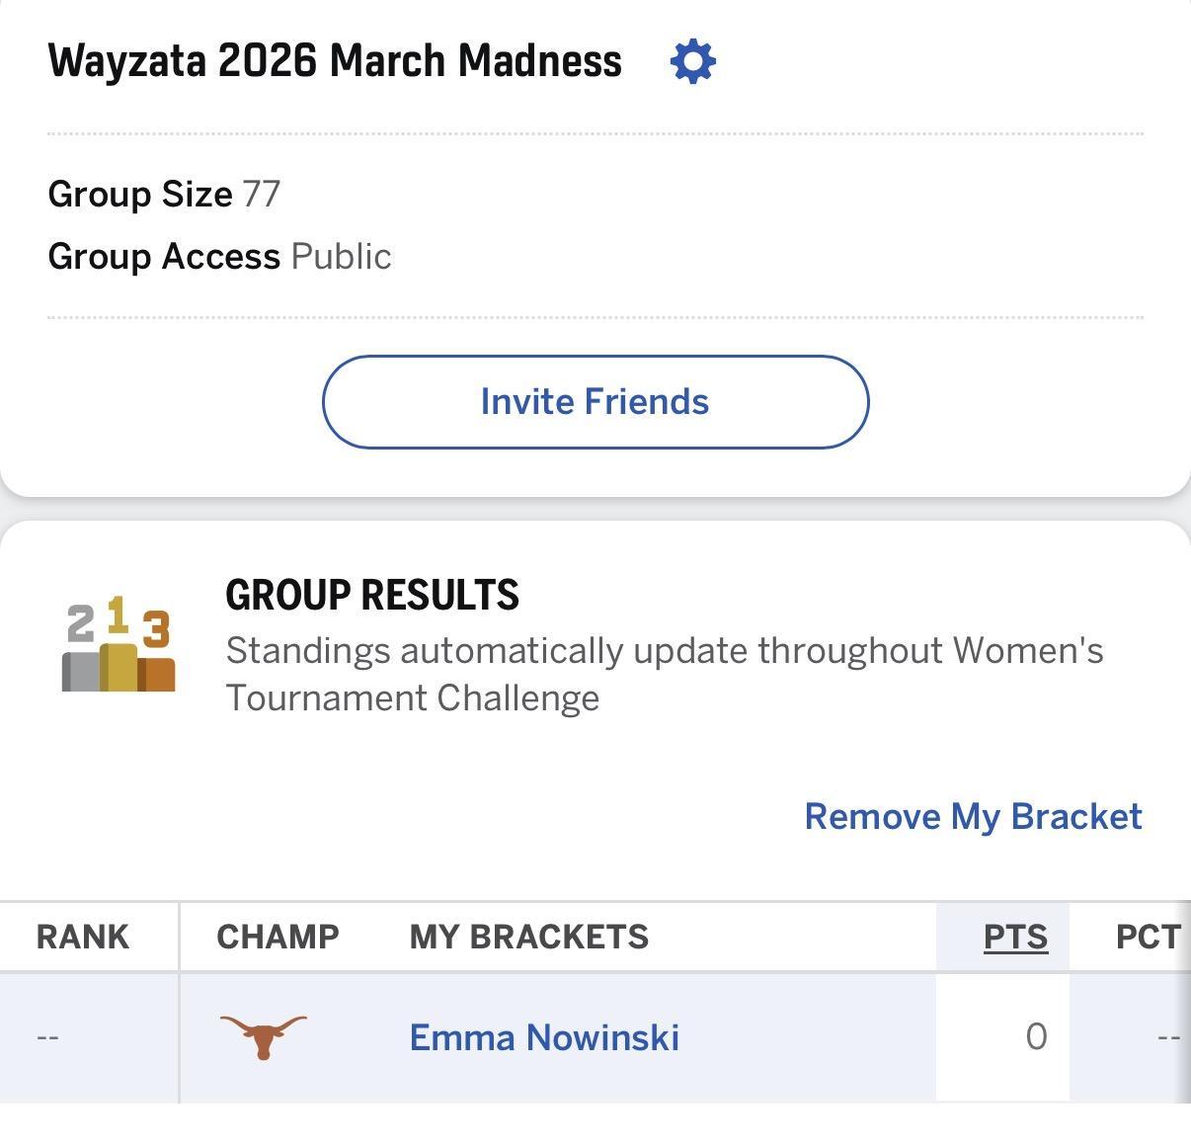This screenshot has width=1191, height=1147.
Task: Click the PCT column header
Action: (x=1148, y=937)
